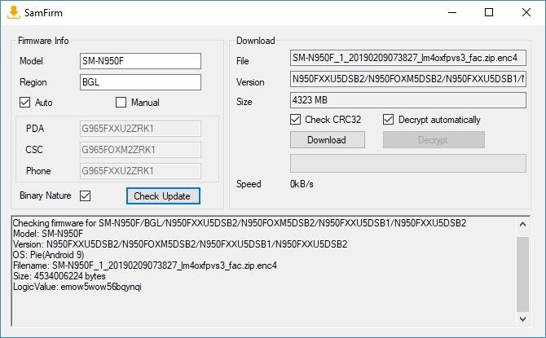Select the File name text field
This screenshot has height=338, width=546.
407,58
